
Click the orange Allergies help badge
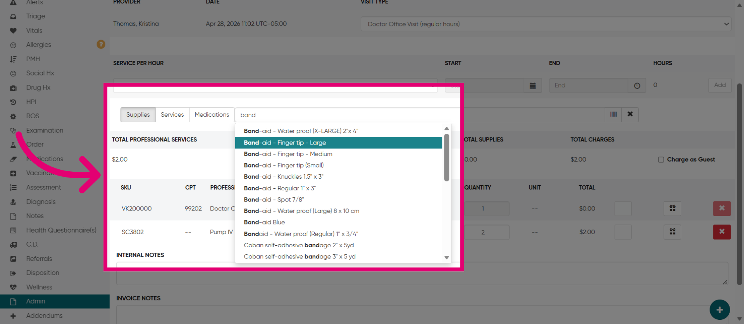(101, 45)
